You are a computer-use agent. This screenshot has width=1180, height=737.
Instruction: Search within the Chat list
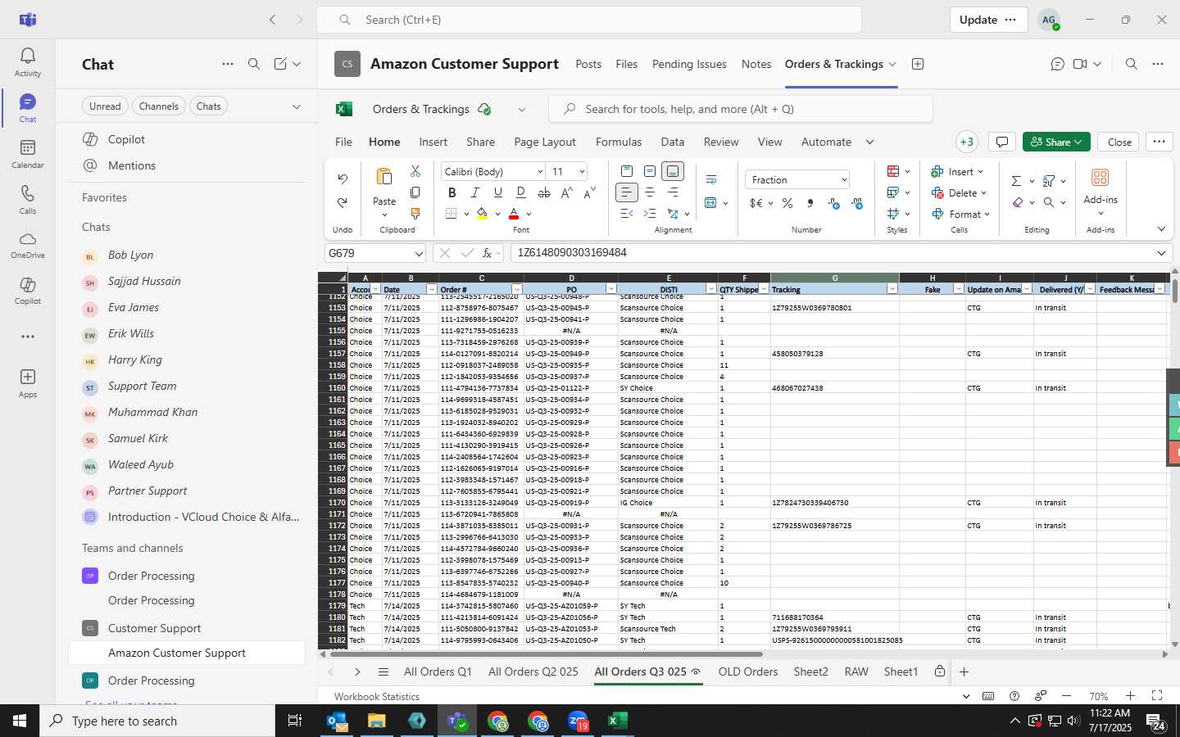[254, 64]
